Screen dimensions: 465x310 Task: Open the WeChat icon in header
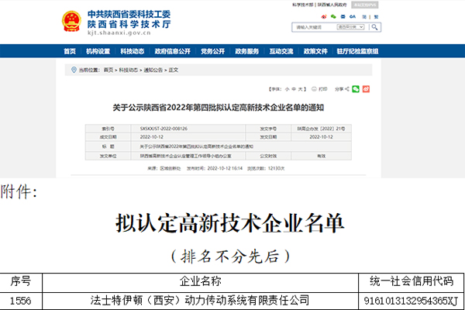pos(334,15)
